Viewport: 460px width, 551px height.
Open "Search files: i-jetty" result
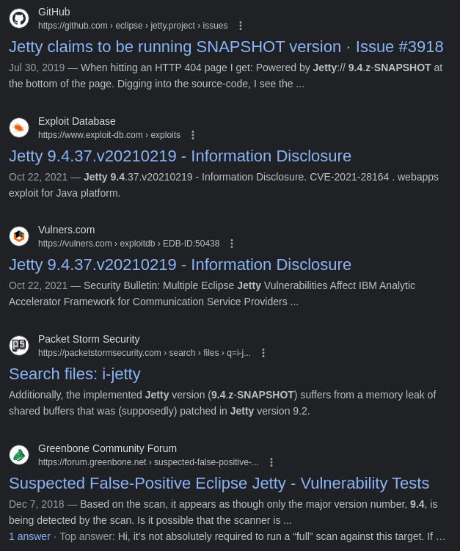75,374
